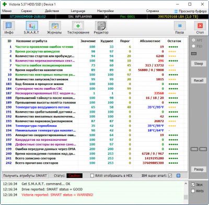
Task: Open the Редактор sector editor
Action: point(101,28)
